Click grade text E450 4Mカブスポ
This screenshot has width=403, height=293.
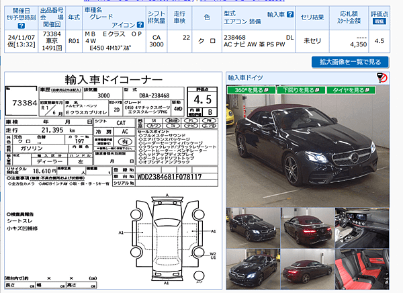click(x=110, y=48)
